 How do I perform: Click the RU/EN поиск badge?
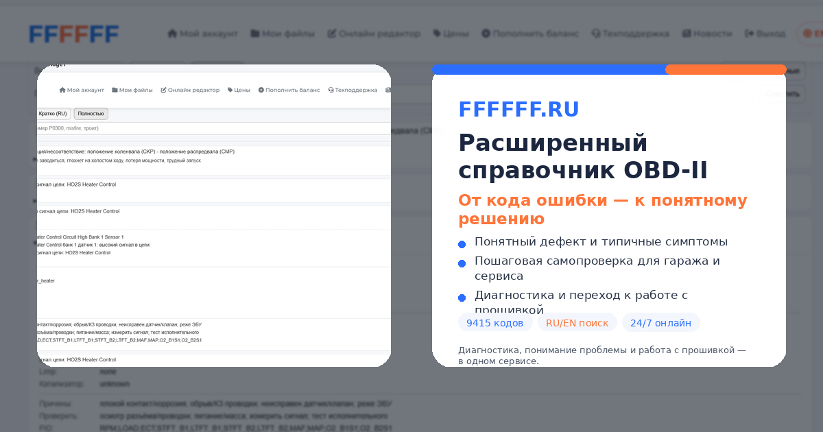pos(577,323)
